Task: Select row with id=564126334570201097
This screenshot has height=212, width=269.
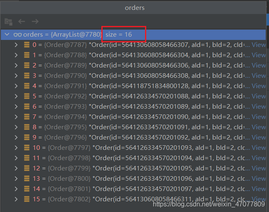Action: (x=133, y=189)
